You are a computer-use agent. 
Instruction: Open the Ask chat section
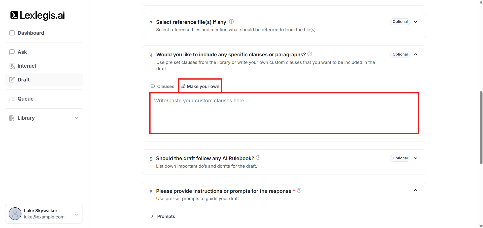(x=22, y=52)
